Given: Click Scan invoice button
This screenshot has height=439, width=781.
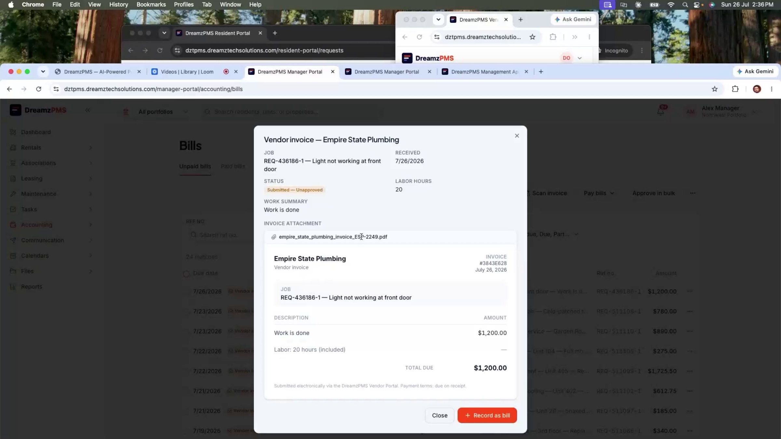Looking at the screenshot, I should click(x=547, y=193).
